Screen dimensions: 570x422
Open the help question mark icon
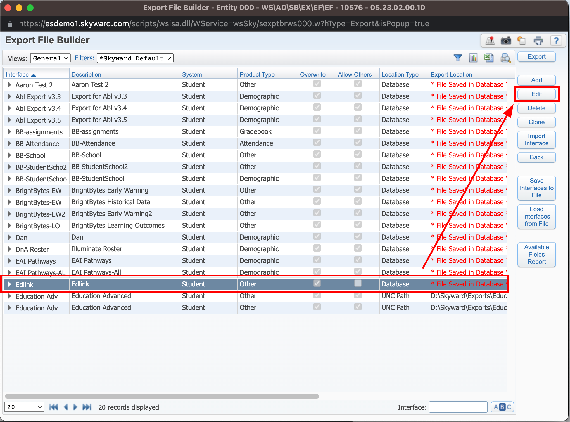click(x=556, y=41)
